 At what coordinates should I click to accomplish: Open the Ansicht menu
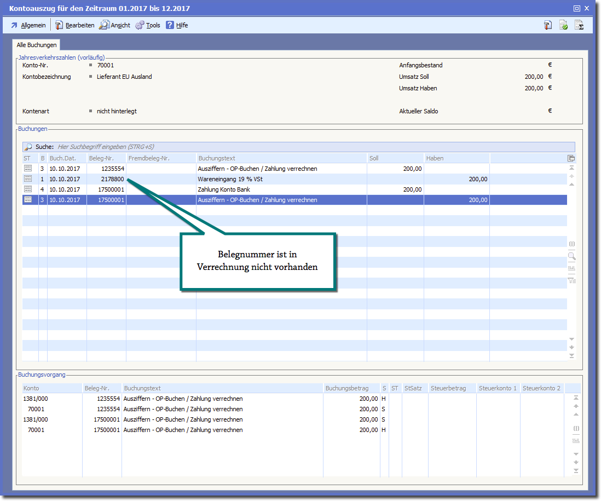(x=115, y=25)
